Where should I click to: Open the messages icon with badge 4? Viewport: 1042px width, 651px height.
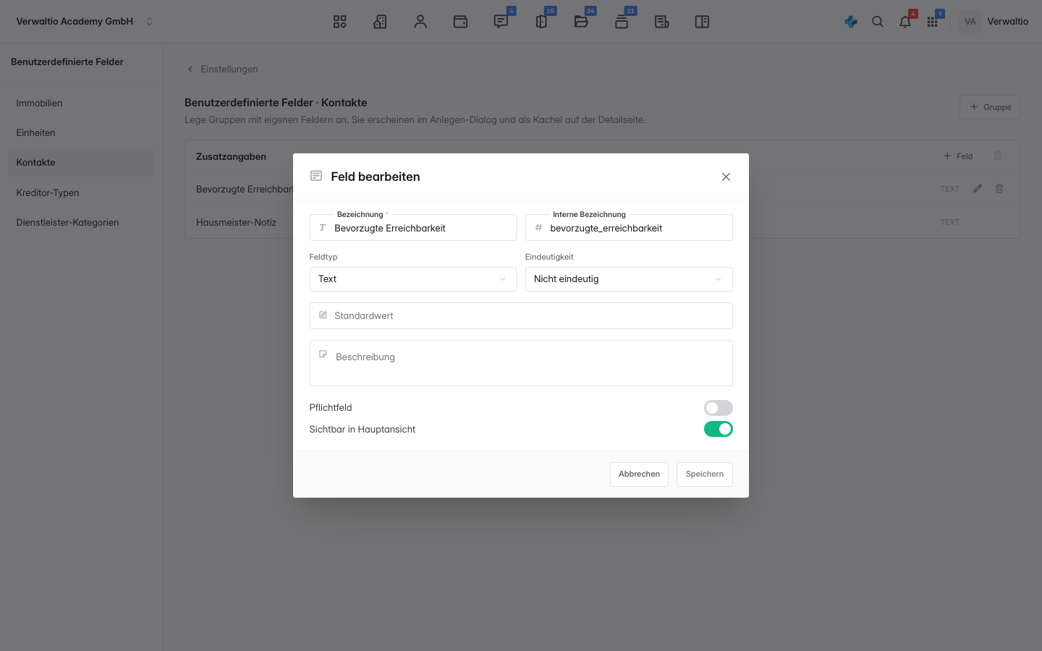tap(501, 22)
